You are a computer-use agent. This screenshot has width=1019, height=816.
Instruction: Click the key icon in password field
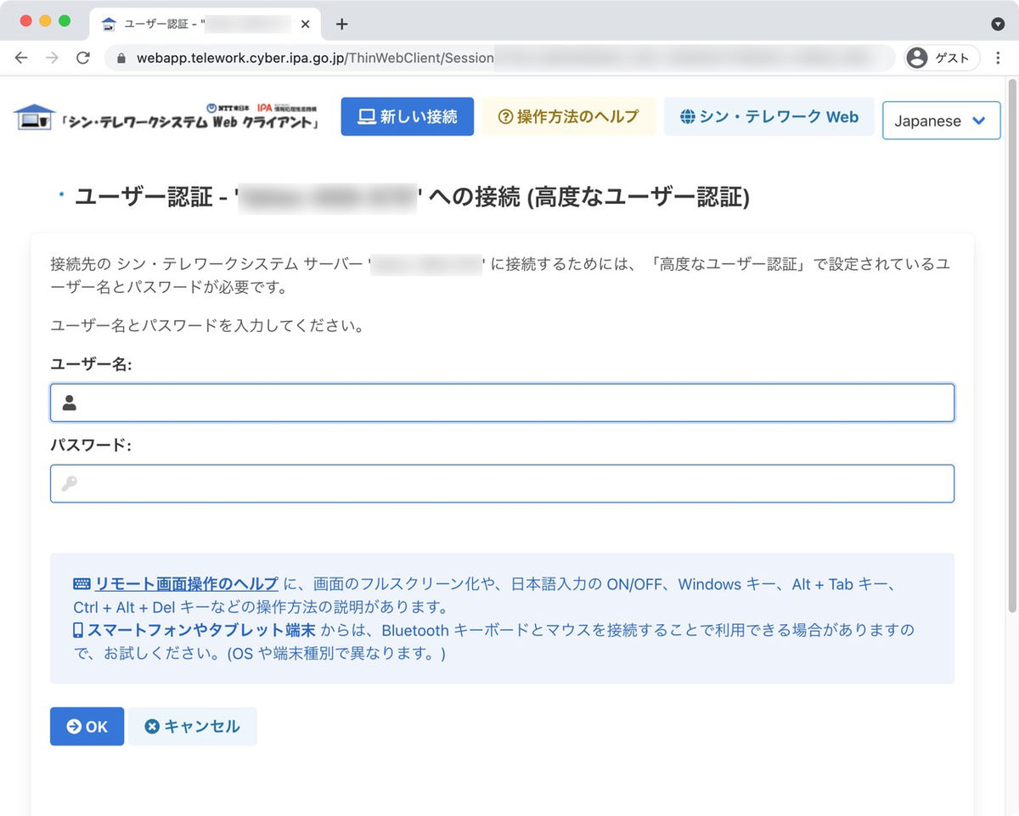point(70,484)
